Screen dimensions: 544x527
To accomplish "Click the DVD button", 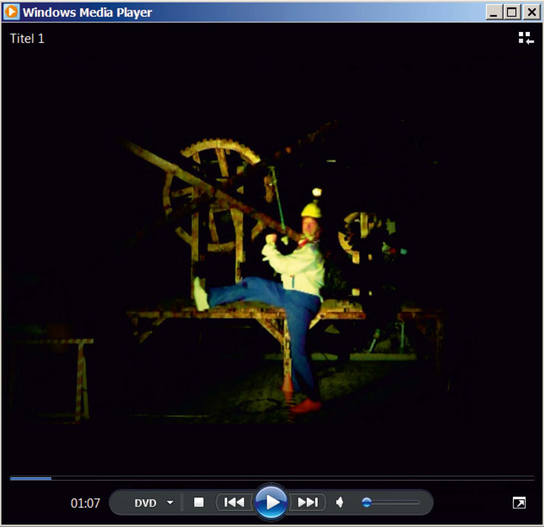I will coord(146,503).
